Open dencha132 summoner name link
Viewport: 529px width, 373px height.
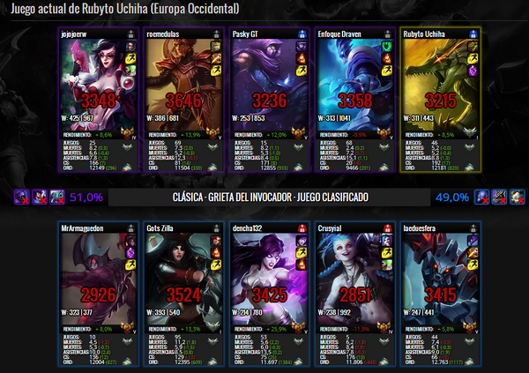(247, 228)
